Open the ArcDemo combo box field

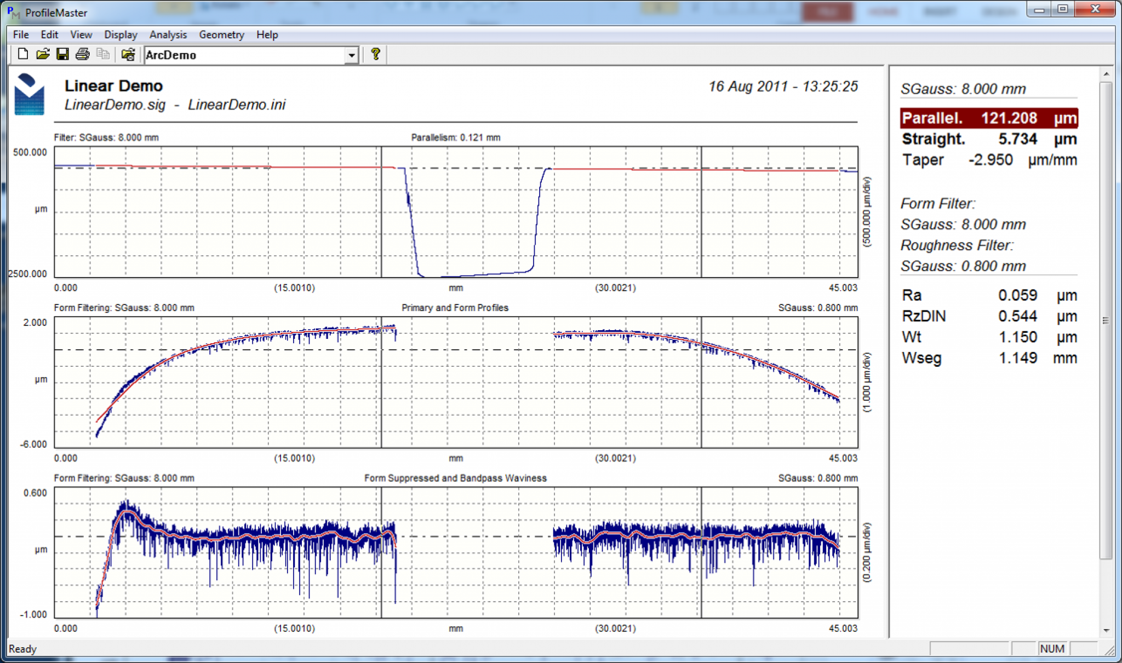[x=251, y=55]
